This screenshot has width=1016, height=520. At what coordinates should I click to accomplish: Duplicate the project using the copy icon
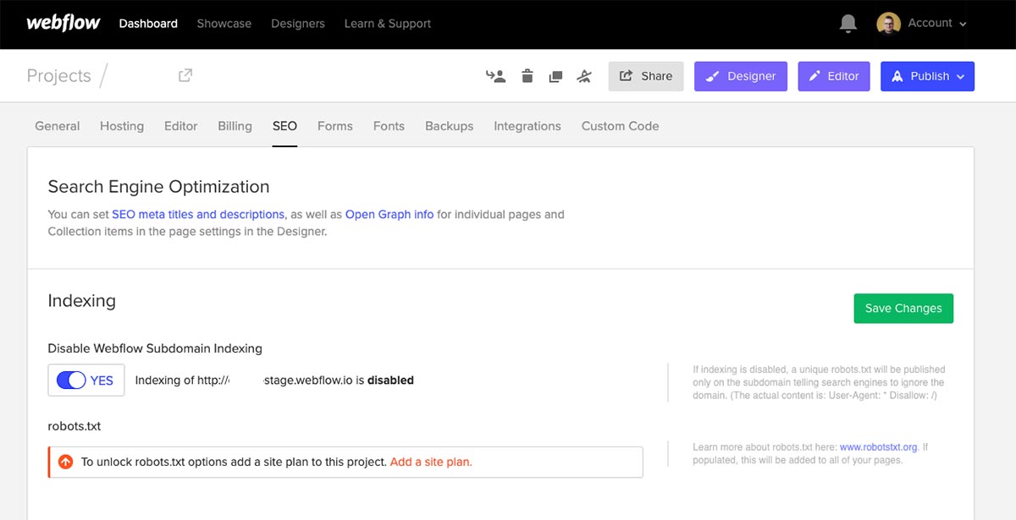pyautogui.click(x=555, y=75)
